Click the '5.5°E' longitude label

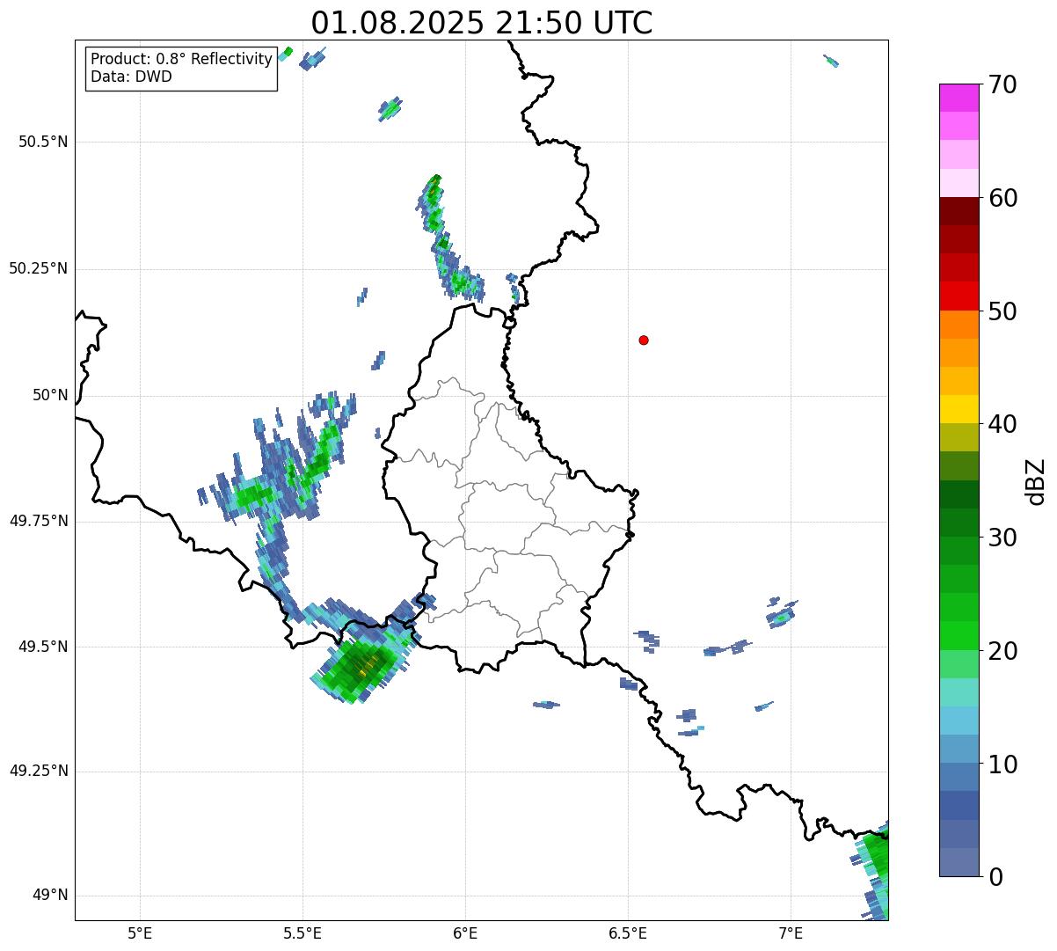303,933
